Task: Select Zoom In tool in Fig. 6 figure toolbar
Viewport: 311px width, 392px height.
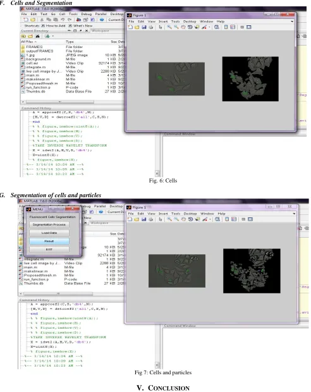Action: 169,27
